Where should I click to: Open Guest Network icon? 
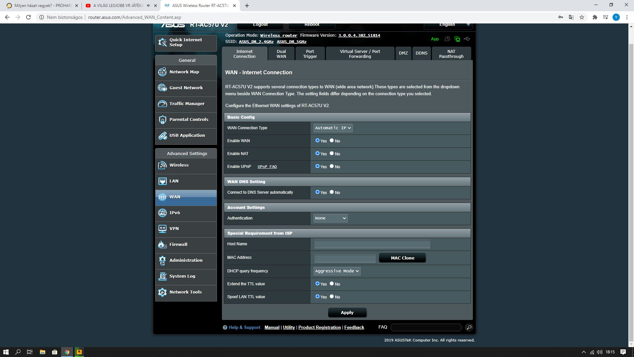162,88
